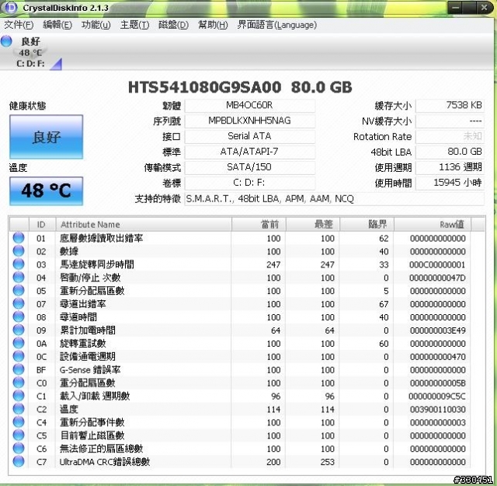Screen dimensions: 497x486
Task: Click raw value 000000009C5C in row C1
Action: tap(437, 396)
